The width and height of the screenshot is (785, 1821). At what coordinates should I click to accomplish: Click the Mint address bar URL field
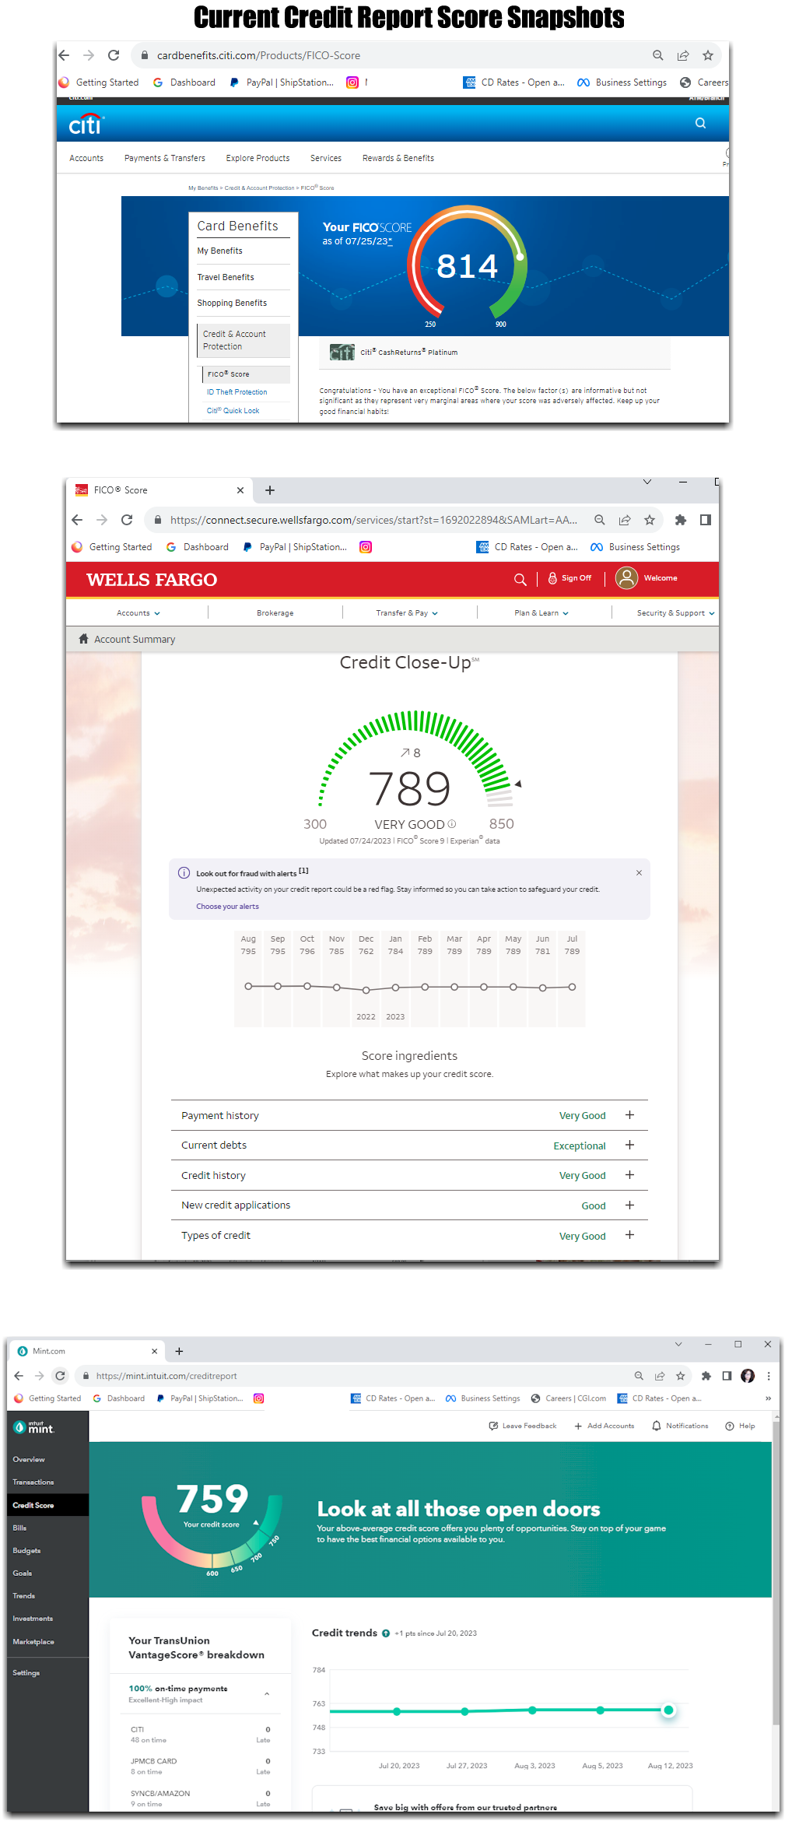coord(354,1376)
